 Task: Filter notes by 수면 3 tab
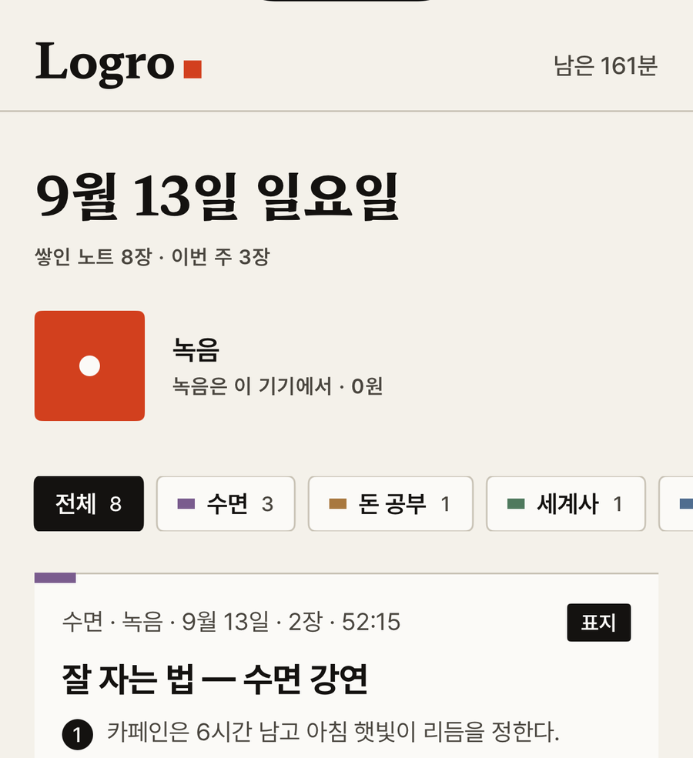226,504
